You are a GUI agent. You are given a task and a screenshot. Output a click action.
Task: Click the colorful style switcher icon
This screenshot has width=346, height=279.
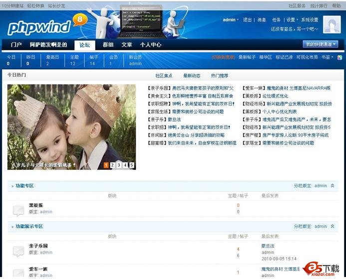point(340,57)
